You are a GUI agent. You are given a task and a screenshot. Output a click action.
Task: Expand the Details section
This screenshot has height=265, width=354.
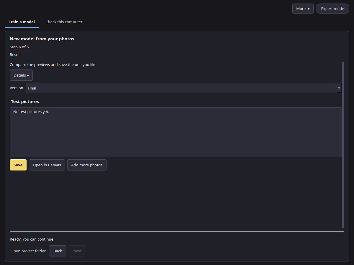click(x=21, y=75)
